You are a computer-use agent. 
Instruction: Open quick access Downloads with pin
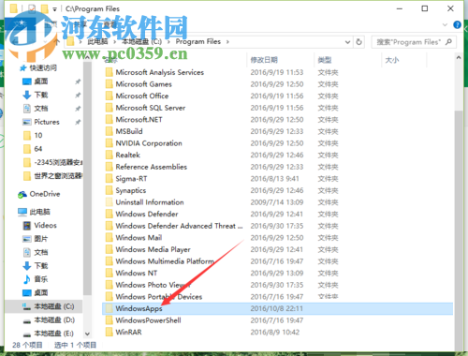coord(36,95)
